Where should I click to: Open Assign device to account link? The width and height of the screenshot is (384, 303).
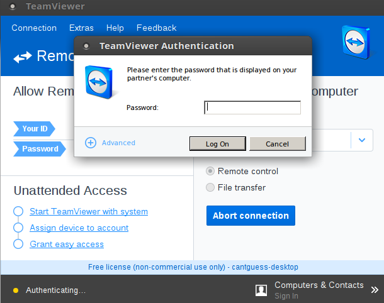point(79,228)
